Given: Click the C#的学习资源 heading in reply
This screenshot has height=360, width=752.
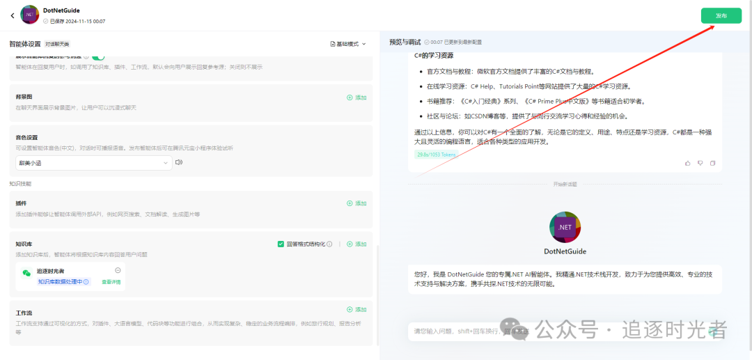Looking at the screenshot, I should coord(434,56).
